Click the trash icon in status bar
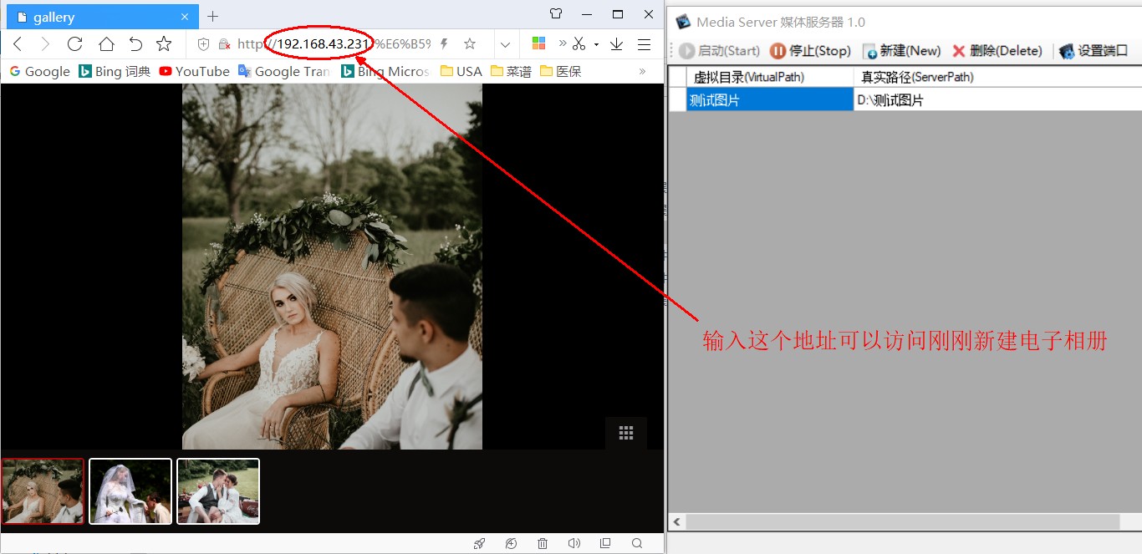 pos(543,544)
